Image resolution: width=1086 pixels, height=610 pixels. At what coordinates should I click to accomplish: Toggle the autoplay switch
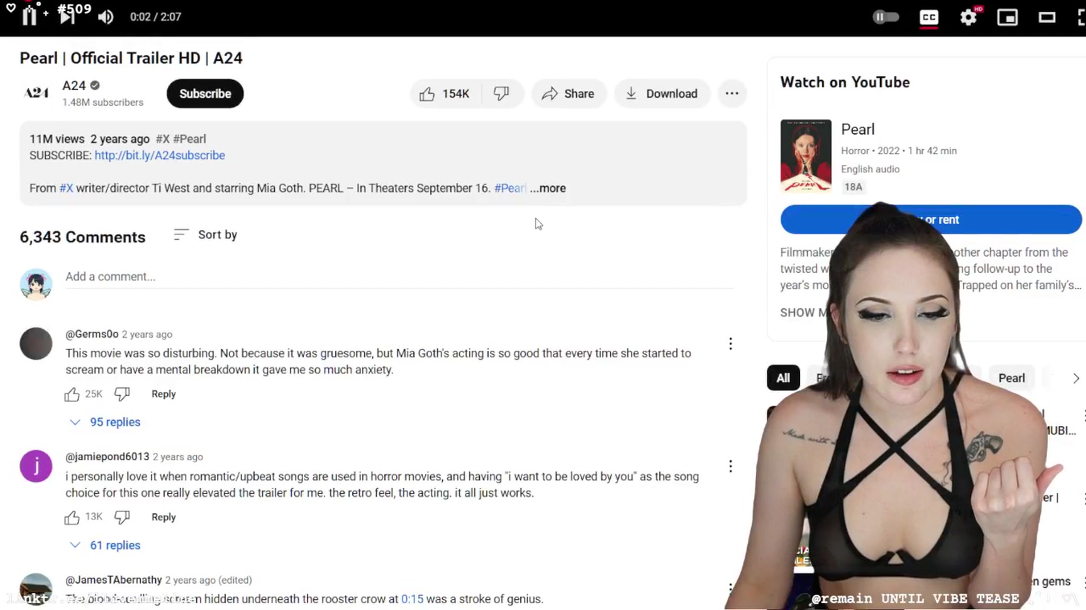point(886,17)
